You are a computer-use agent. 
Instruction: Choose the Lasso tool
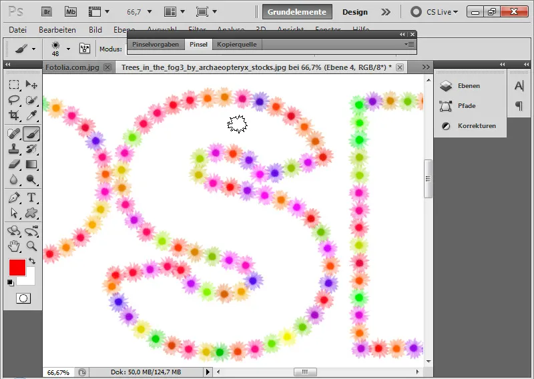(14, 100)
